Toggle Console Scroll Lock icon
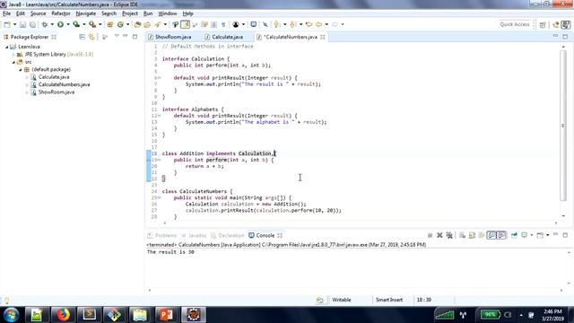 pos(473,235)
